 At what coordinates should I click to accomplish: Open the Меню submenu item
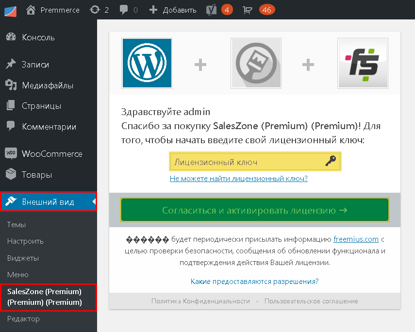coord(18,275)
